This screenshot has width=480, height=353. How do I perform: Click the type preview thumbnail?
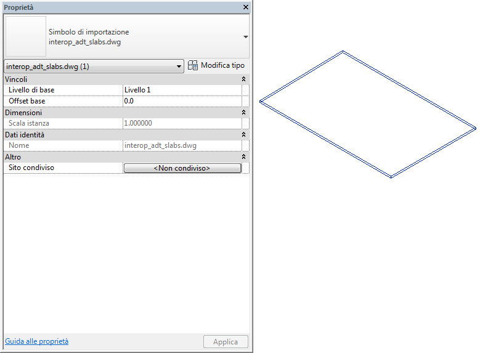pos(26,36)
